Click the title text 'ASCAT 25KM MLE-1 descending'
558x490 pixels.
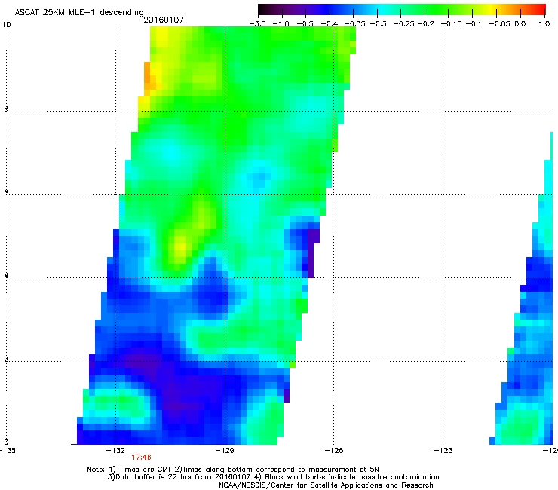coord(79,13)
